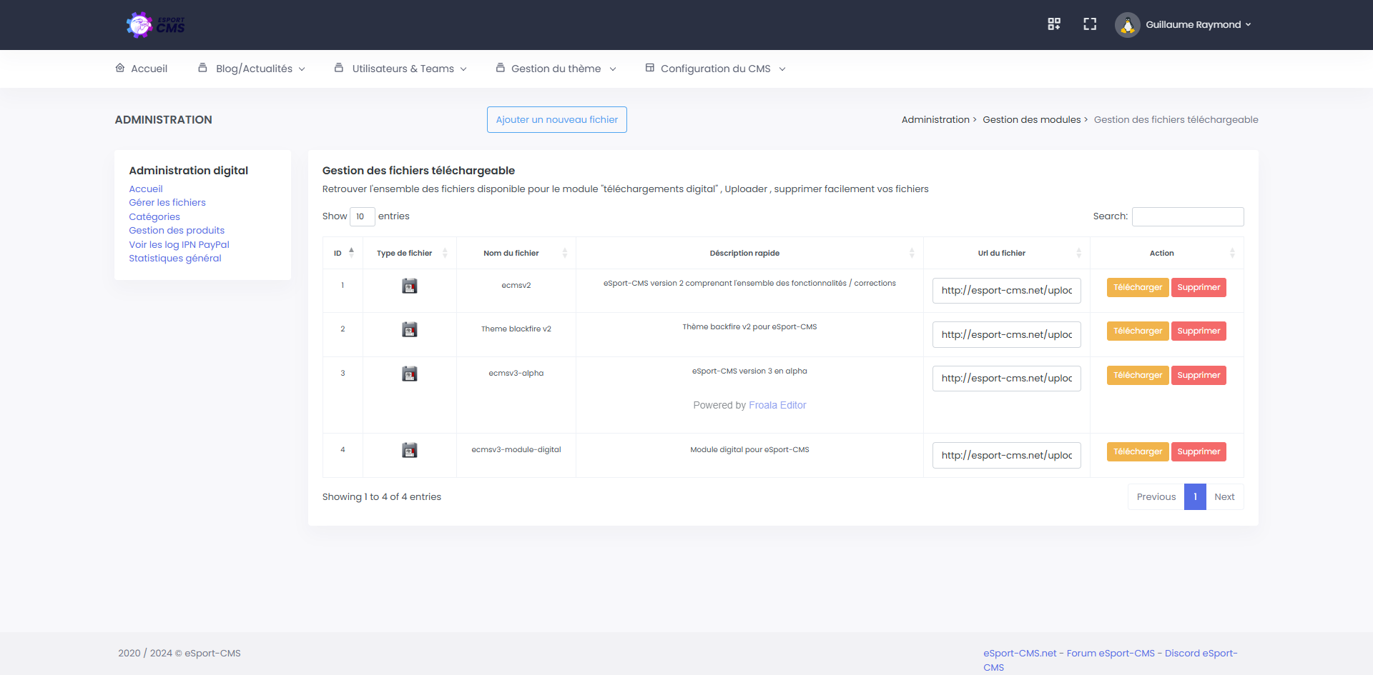The height and width of the screenshot is (675, 1373).
Task: Select the URL field for Theme blackfire v2
Action: pos(1007,334)
